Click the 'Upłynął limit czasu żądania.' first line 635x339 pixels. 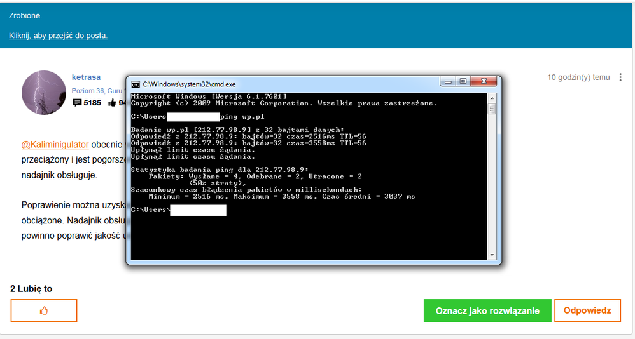[193, 150]
